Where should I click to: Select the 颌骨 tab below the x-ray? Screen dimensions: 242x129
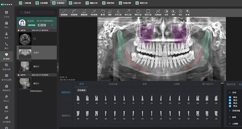pyautogui.click(x=144, y=84)
